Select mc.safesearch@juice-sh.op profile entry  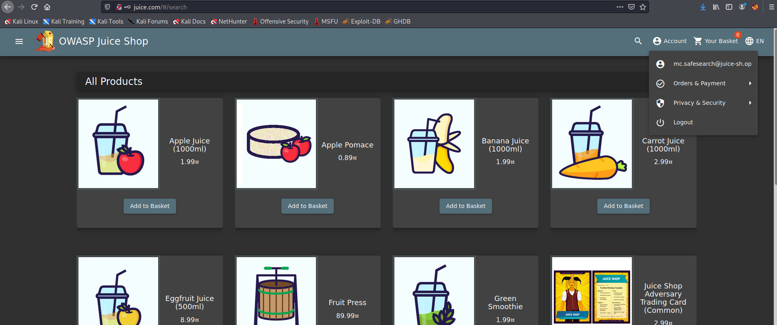pos(703,64)
